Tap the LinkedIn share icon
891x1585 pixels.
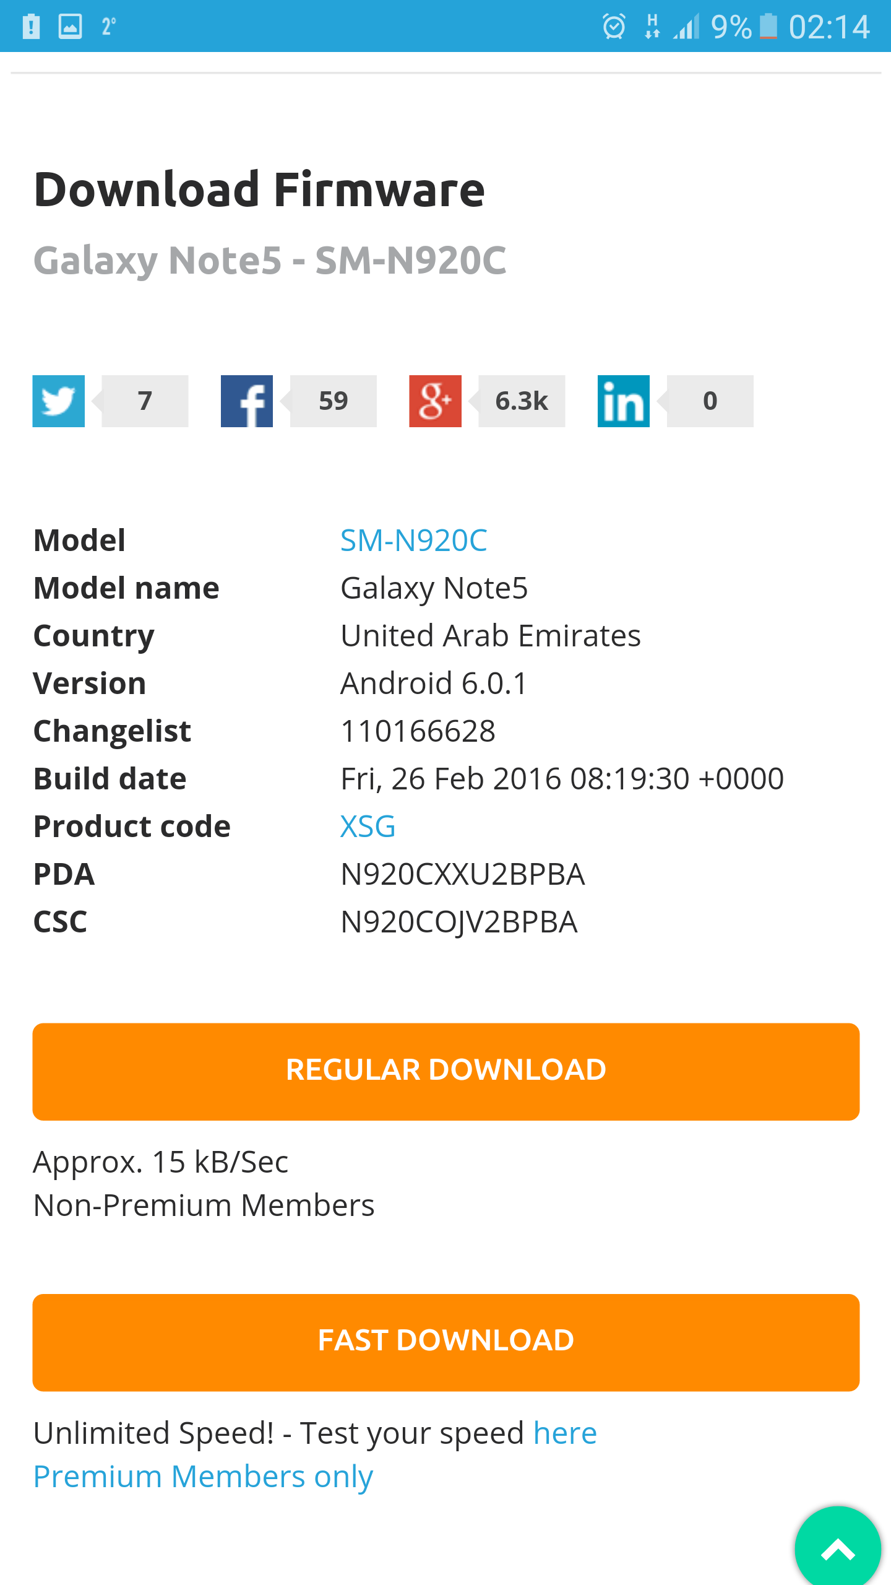[623, 401]
